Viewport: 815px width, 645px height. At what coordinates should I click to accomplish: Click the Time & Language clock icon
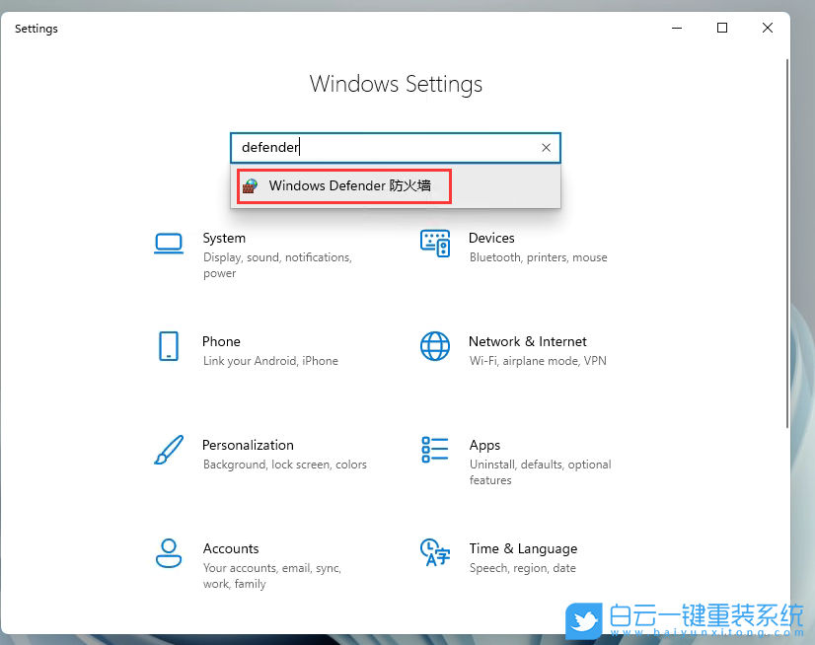(x=435, y=552)
